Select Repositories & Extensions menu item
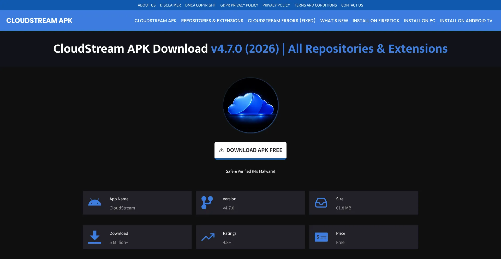 point(212,21)
